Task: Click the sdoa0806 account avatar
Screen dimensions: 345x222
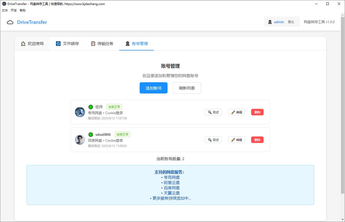Action: [x=80, y=140]
